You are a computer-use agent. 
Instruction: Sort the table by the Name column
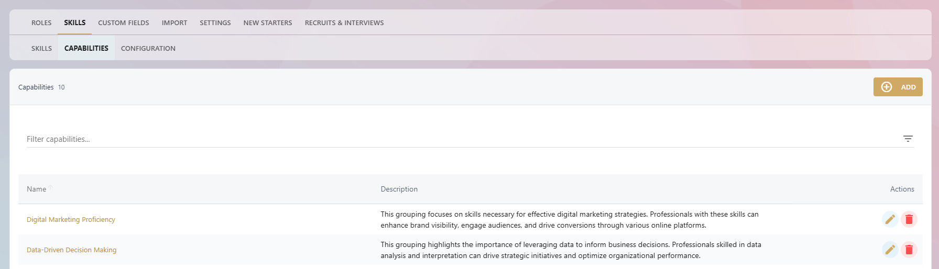[37, 189]
